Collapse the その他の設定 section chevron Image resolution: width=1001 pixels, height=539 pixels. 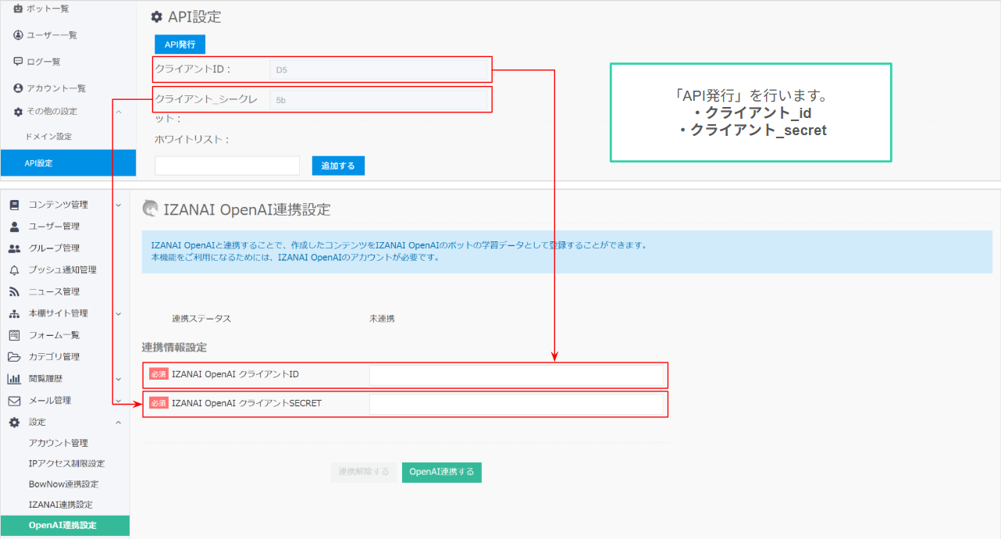pos(119,112)
